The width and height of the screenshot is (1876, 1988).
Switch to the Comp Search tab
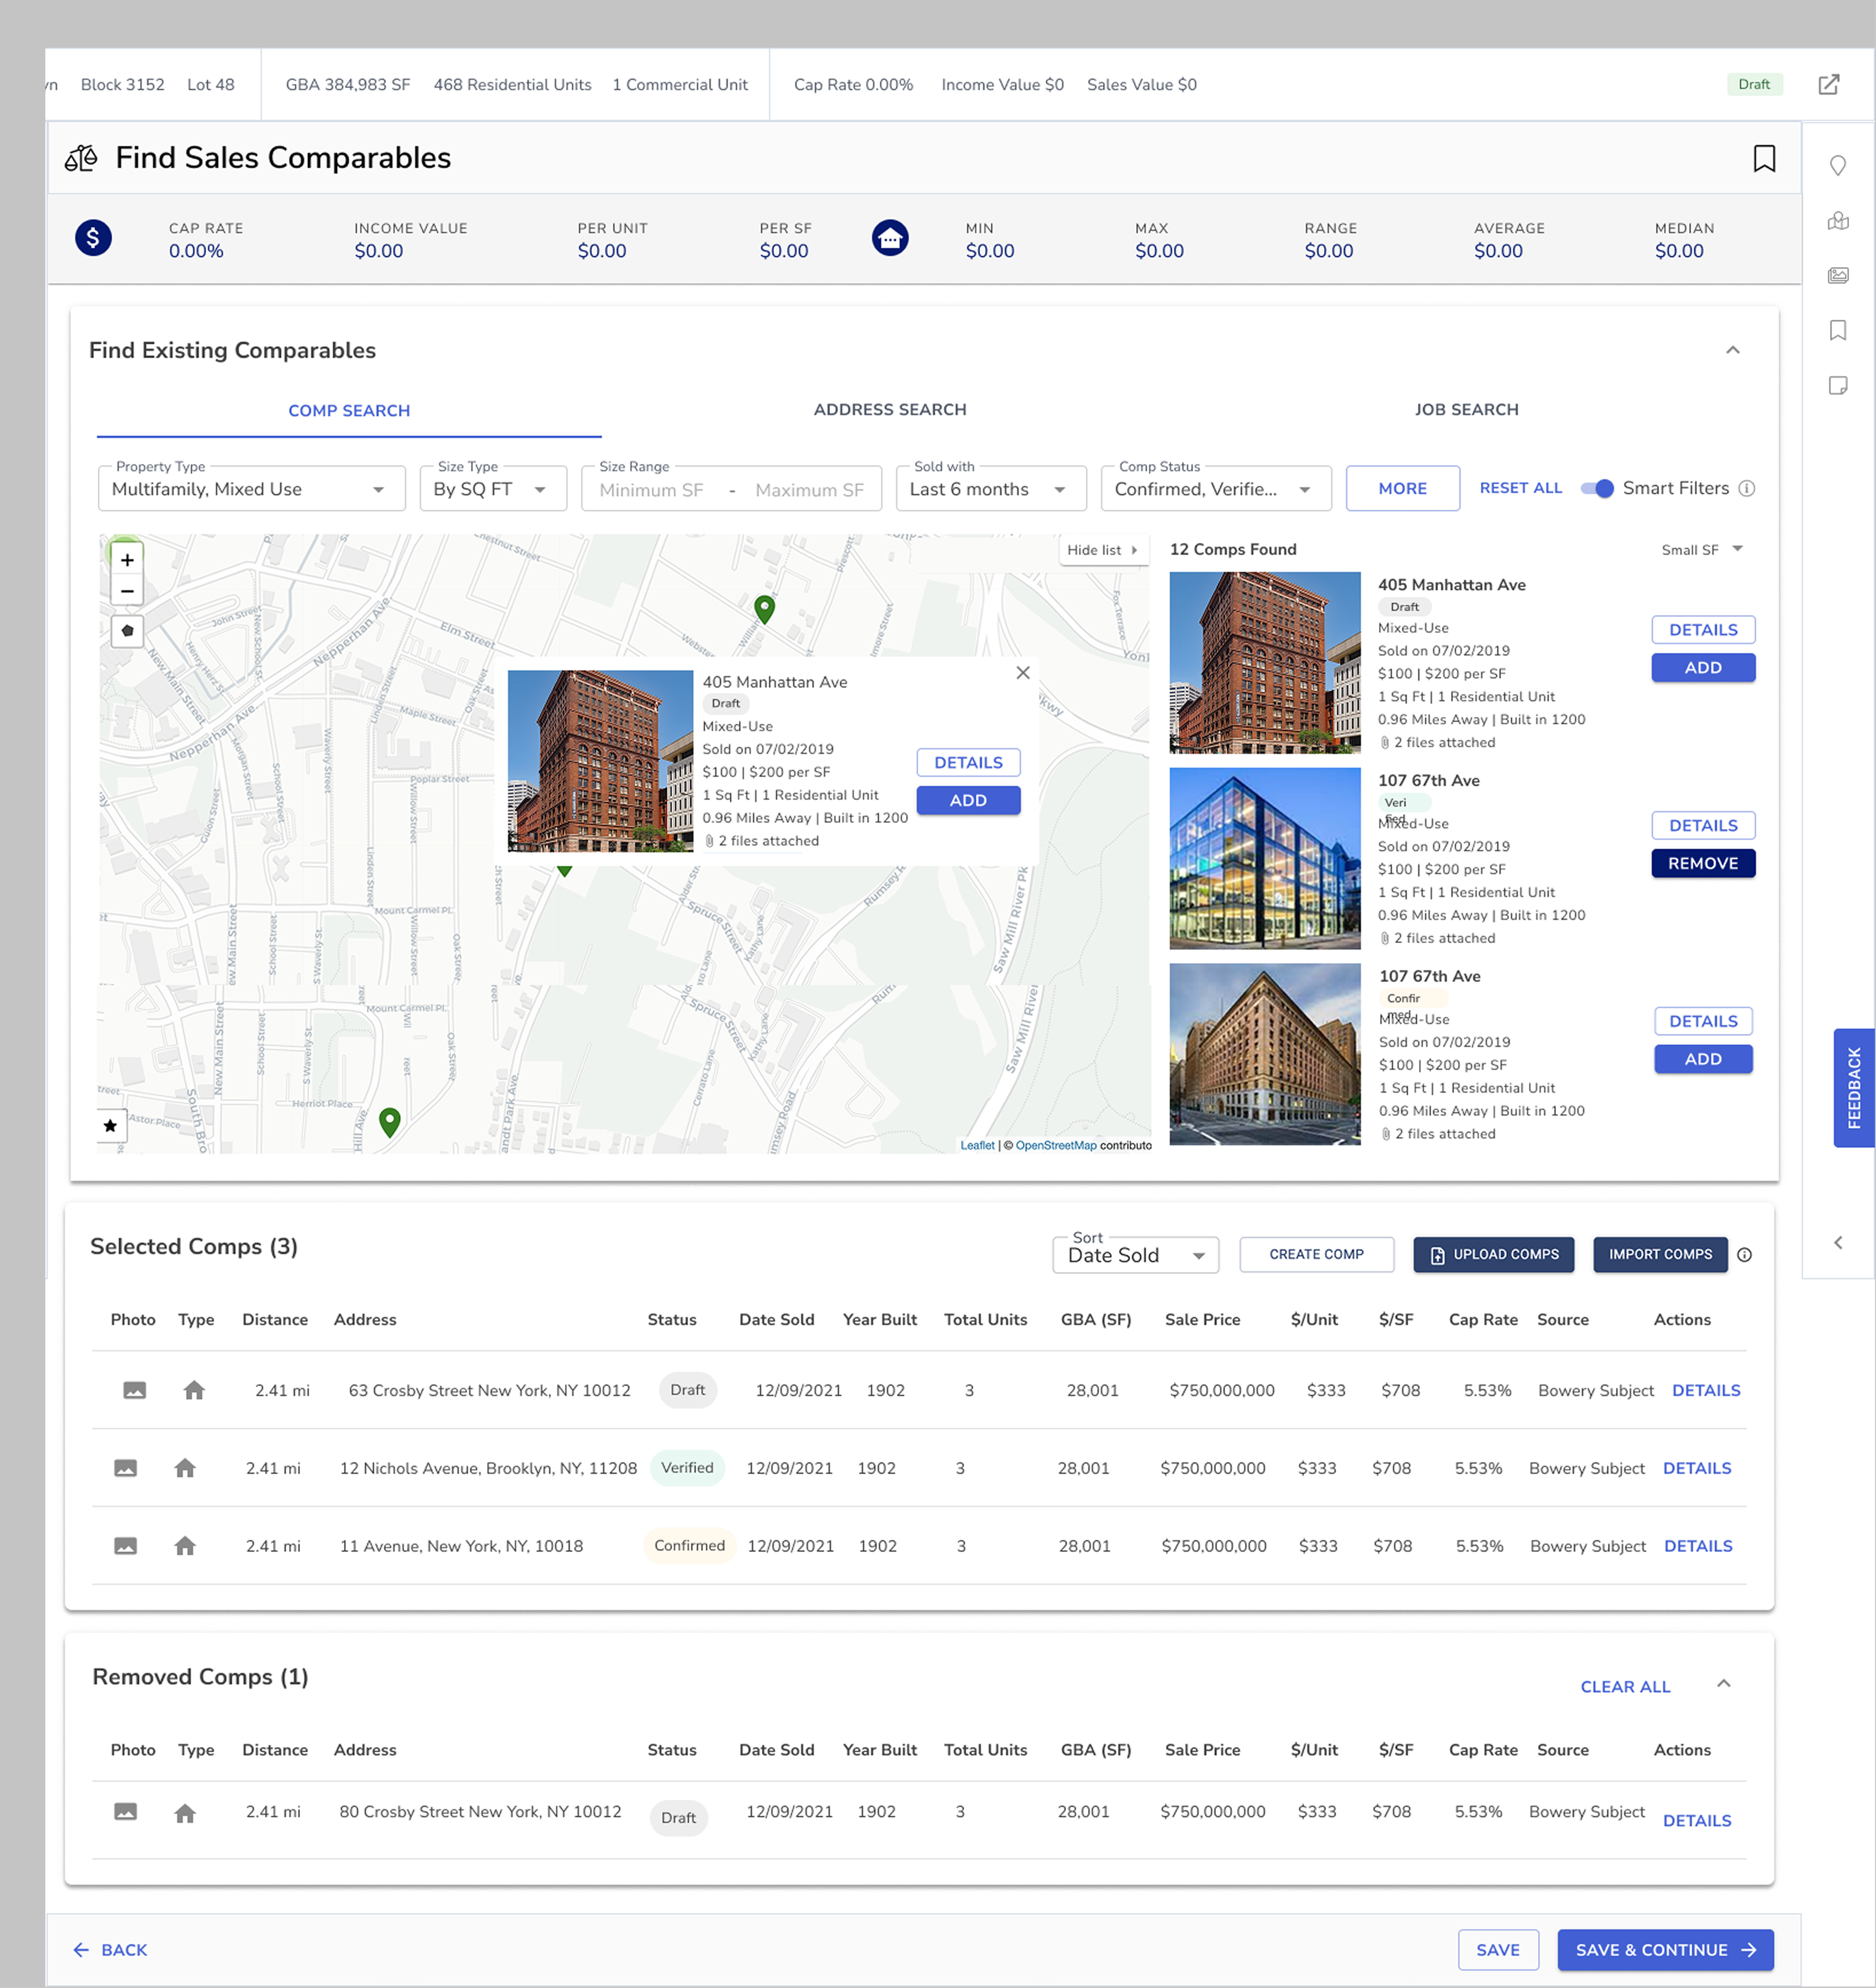(349, 411)
